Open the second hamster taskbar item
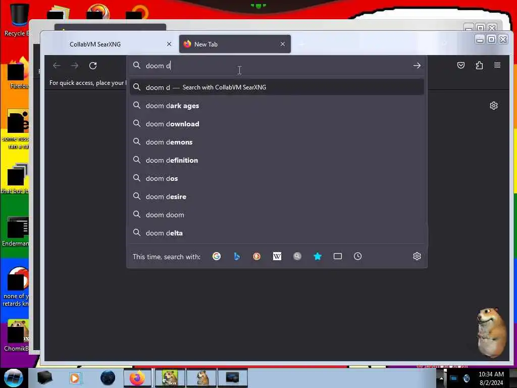Screen dimensions: 517x388 click(x=202, y=378)
